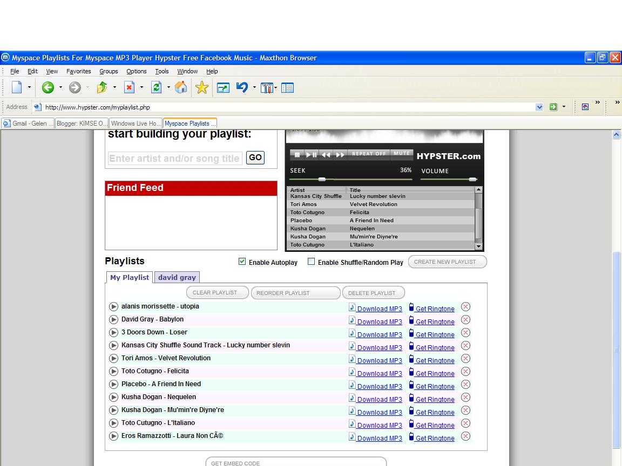Viewport: 622px width, 466px height.
Task: Click the grey Forward arrow icon
Action: pyautogui.click(x=75, y=87)
